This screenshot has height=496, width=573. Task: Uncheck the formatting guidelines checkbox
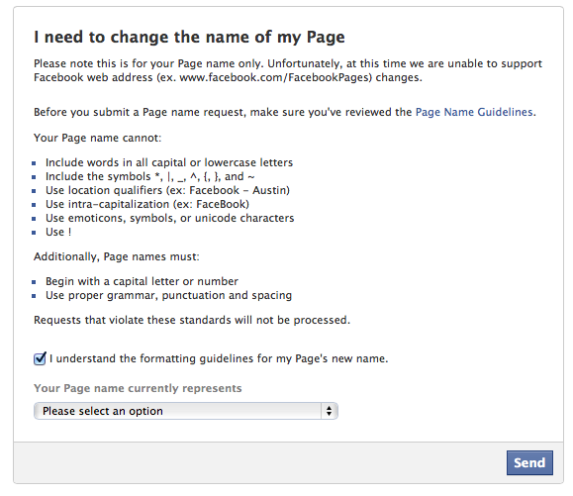click(x=40, y=359)
